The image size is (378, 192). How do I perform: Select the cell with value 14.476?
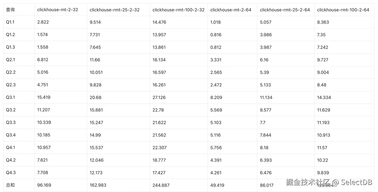coord(159,22)
